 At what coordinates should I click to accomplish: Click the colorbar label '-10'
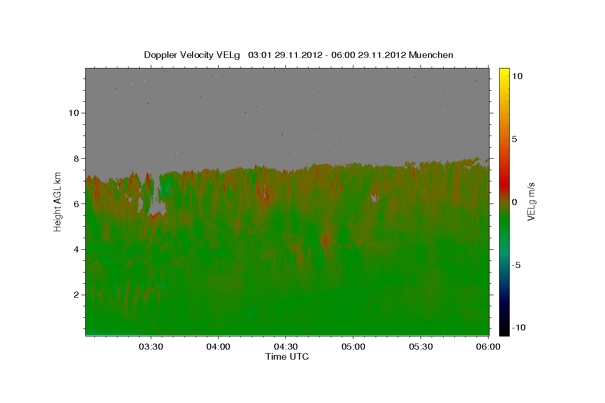[519, 328]
